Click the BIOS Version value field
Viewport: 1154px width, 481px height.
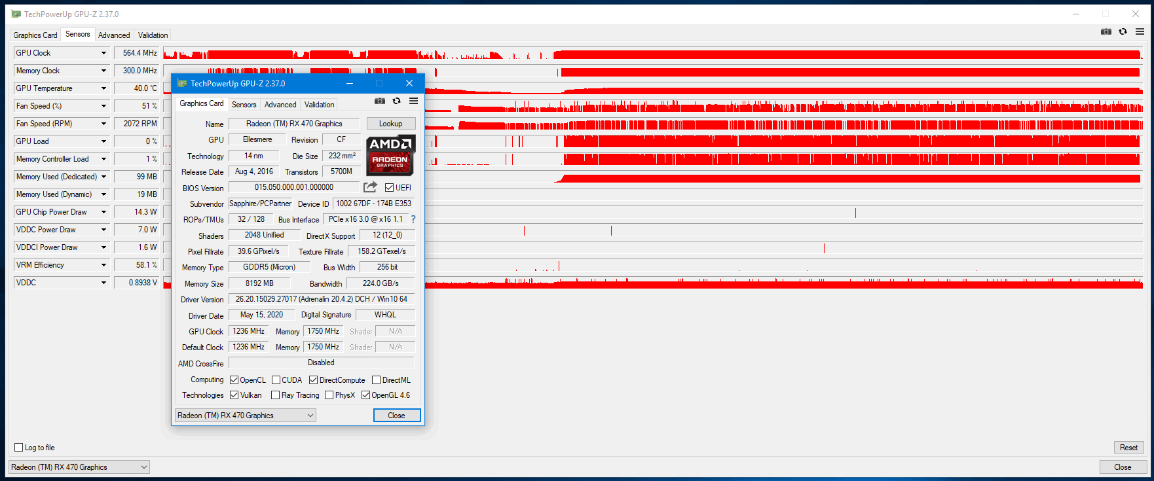(294, 187)
